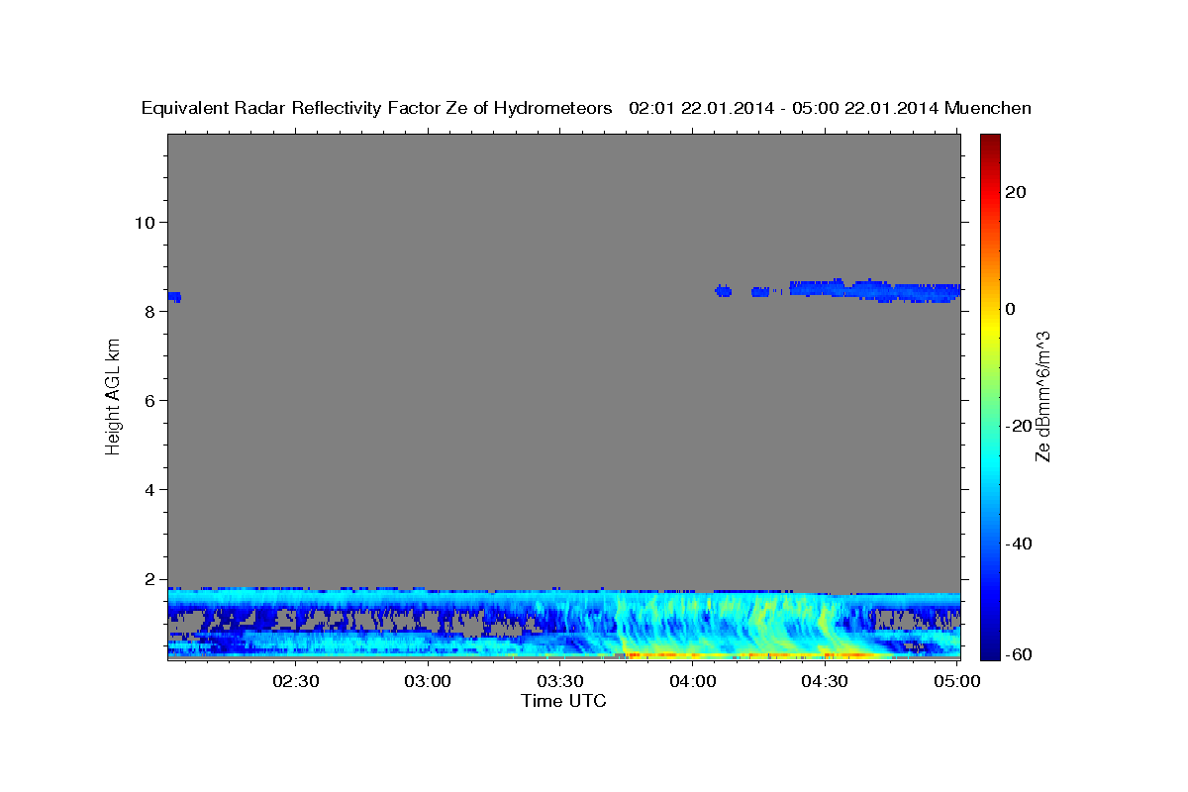Click the station name 'Muenchen' in the title

click(988, 108)
